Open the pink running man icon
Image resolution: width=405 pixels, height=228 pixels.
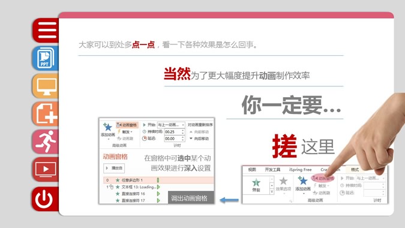point(46,142)
